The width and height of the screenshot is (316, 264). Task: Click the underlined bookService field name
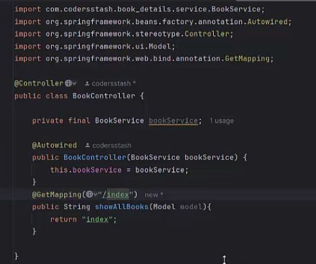[173, 121]
